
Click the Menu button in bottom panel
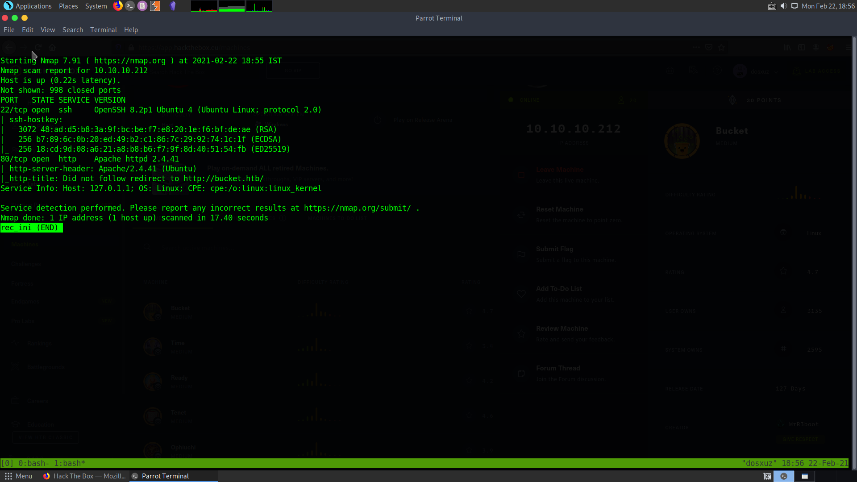click(18, 476)
